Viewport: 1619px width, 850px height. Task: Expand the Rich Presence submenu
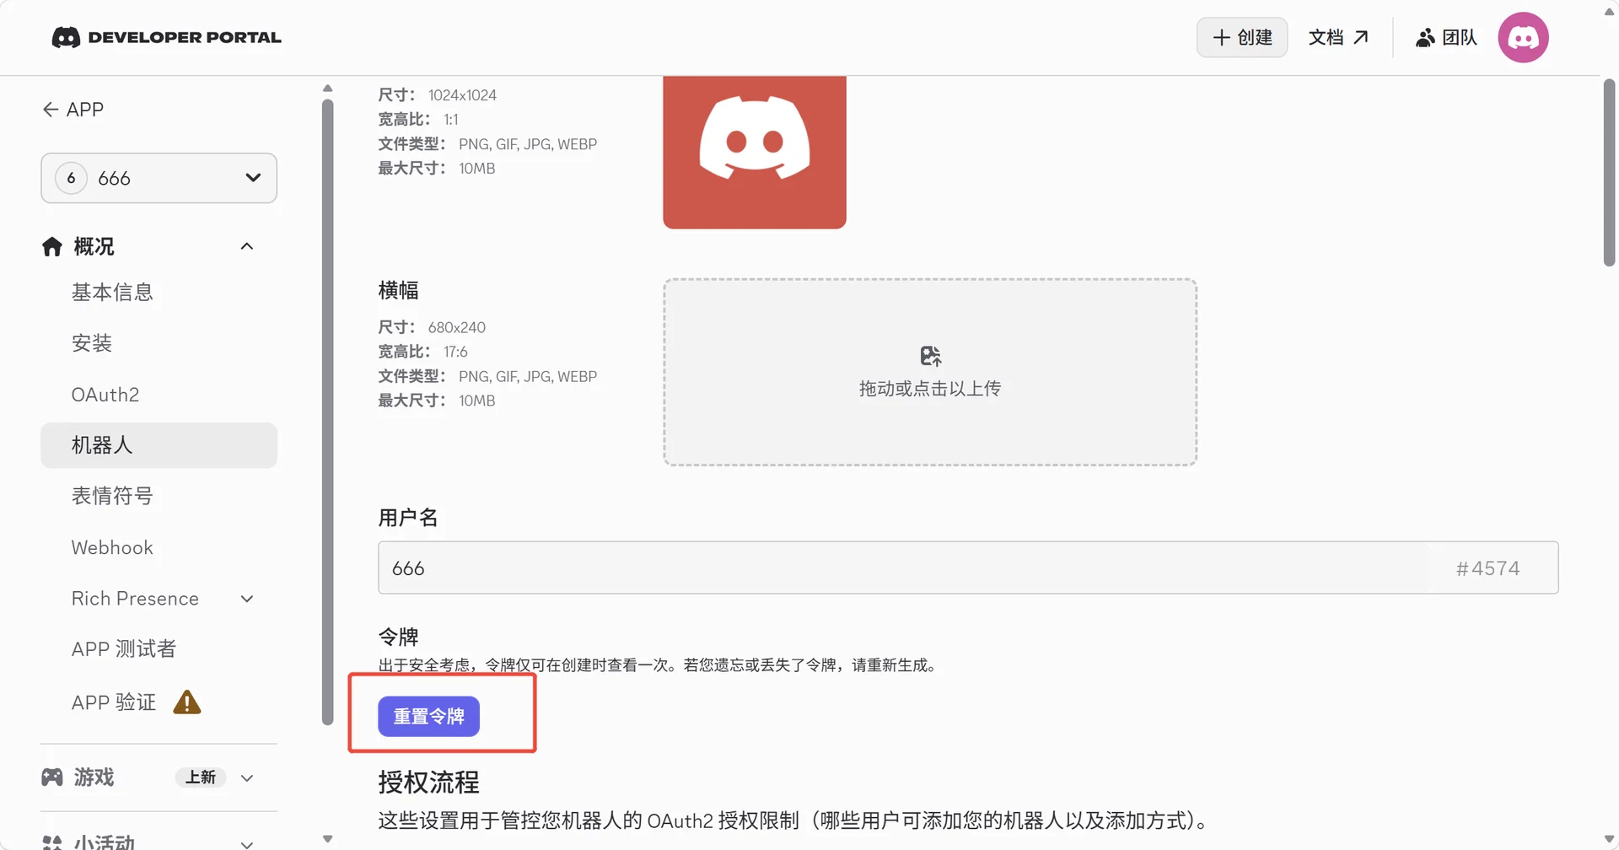[247, 599]
